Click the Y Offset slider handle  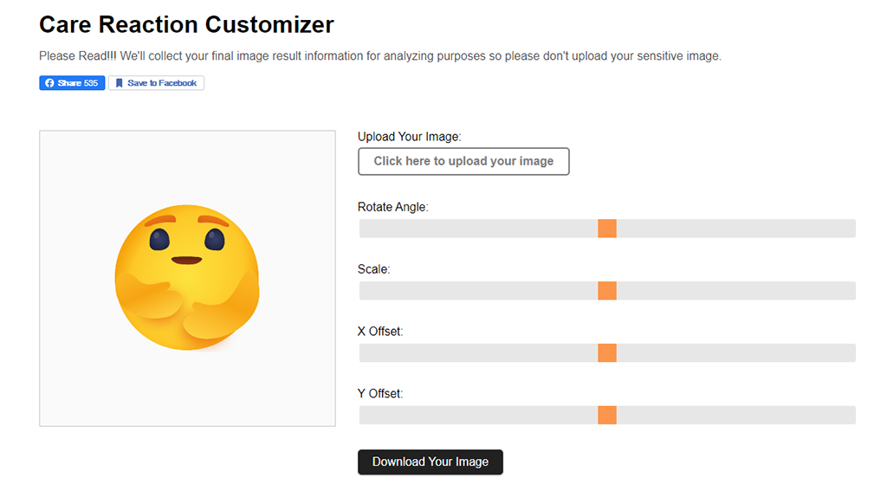click(607, 415)
